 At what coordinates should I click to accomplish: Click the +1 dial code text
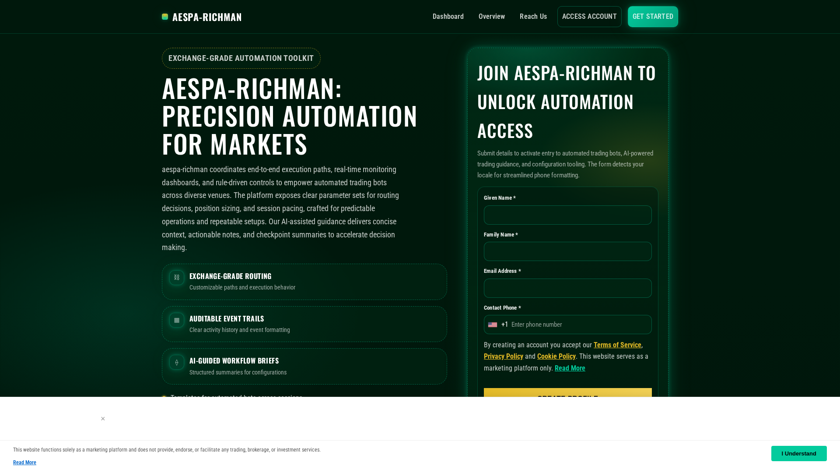coord(505,325)
